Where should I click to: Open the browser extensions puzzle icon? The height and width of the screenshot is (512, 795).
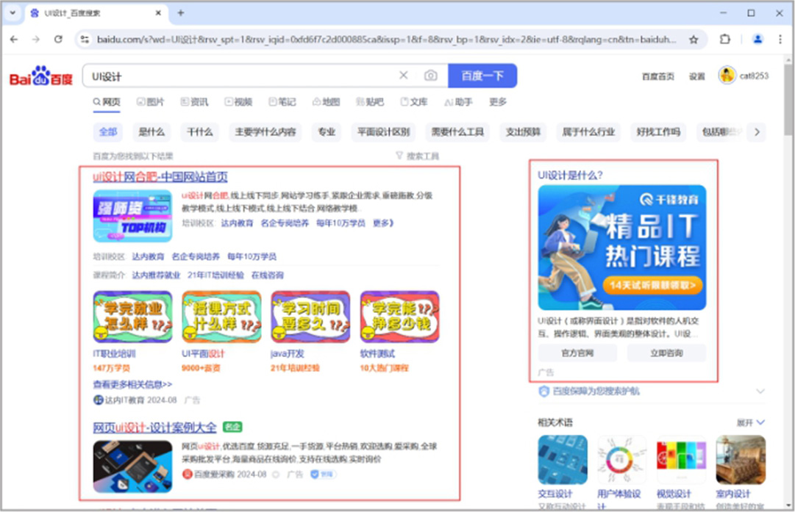point(725,39)
